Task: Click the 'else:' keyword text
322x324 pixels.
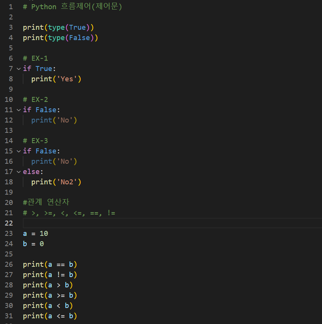Action: point(33,172)
